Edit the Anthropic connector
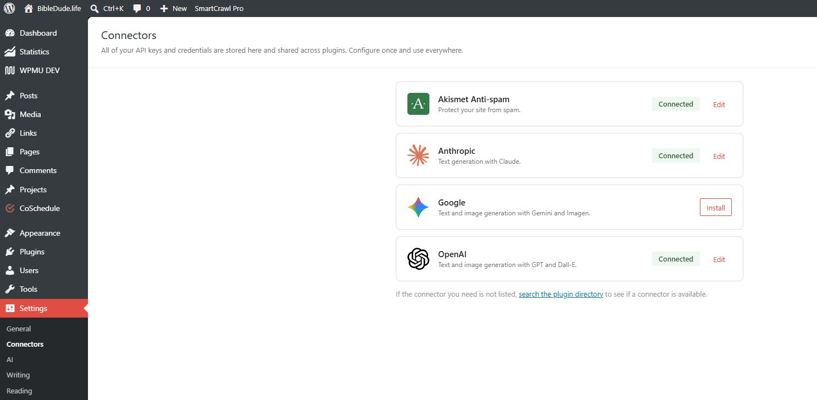817x400 pixels. coord(719,156)
